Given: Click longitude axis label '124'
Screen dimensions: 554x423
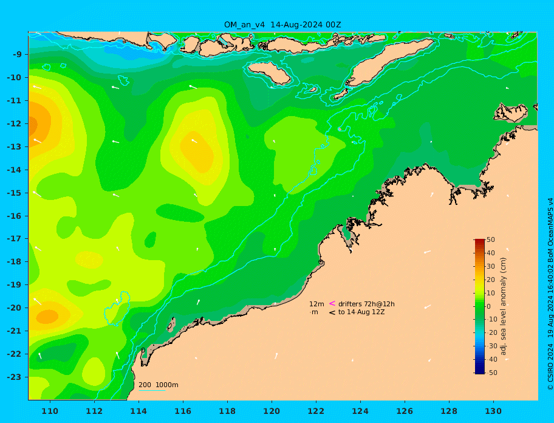Looking at the screenshot, I should click(x=360, y=411).
